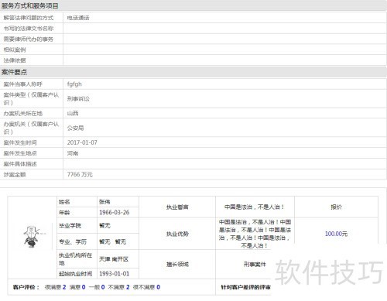Click the 客户评价 label
Viewport: 387px width, 301px height.
26,287
